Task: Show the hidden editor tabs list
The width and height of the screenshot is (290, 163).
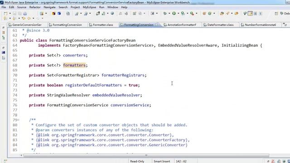Action: coord(285,24)
